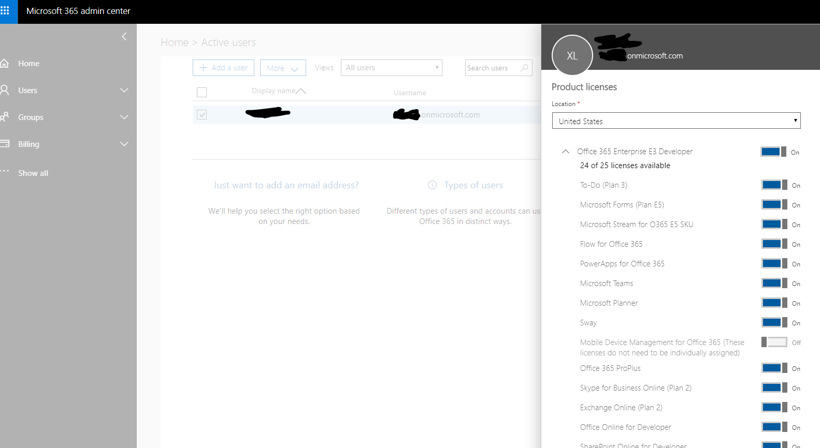Turn off To-Do (Plan 3) toggle
Screen dimensions: 820x448
774,185
